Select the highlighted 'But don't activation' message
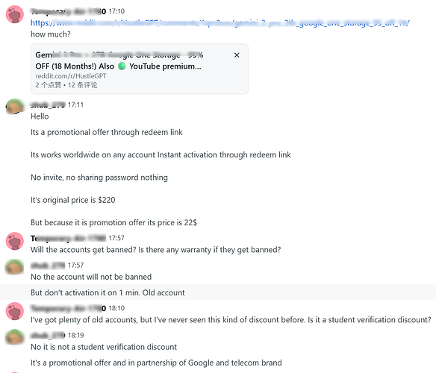This screenshot has height=373, width=436. (218, 292)
